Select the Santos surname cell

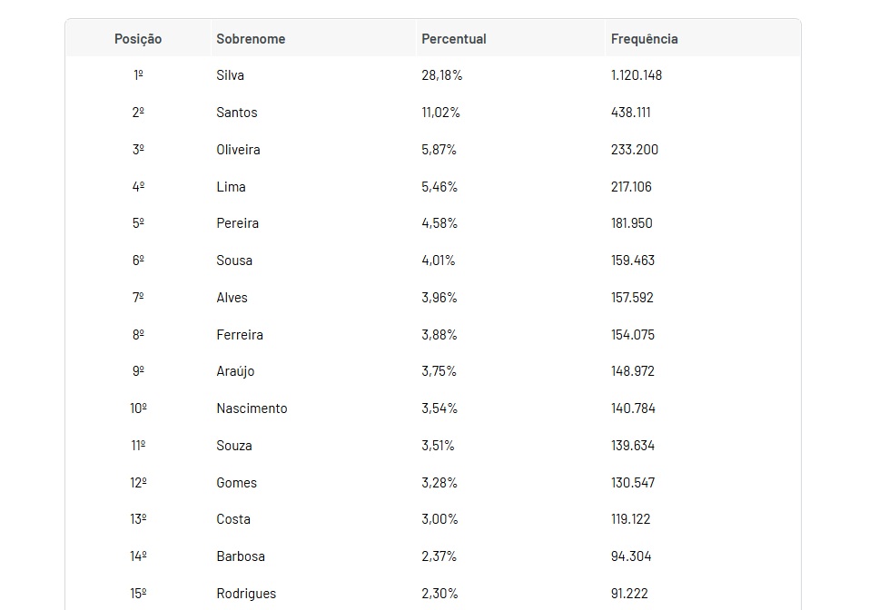tap(237, 113)
